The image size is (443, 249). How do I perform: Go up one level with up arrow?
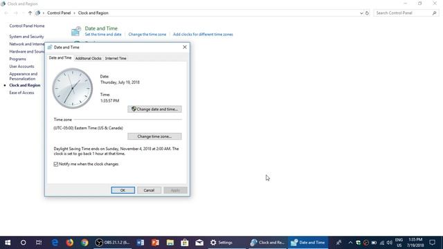click(30, 13)
